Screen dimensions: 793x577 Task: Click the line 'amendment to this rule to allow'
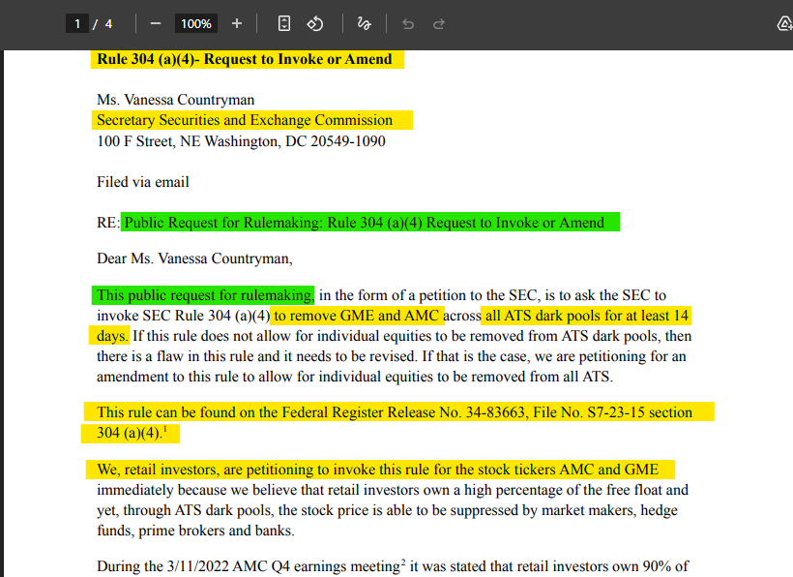click(355, 377)
